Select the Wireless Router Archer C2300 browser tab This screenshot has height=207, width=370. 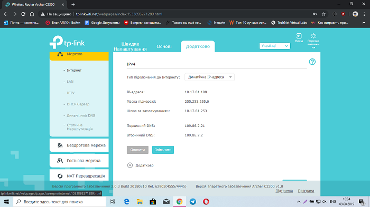[x=34, y=4]
